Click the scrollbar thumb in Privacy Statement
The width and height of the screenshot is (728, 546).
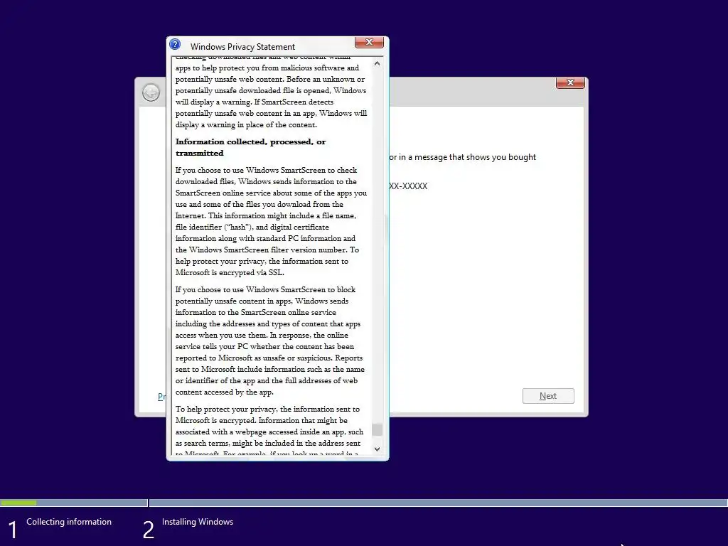377,429
